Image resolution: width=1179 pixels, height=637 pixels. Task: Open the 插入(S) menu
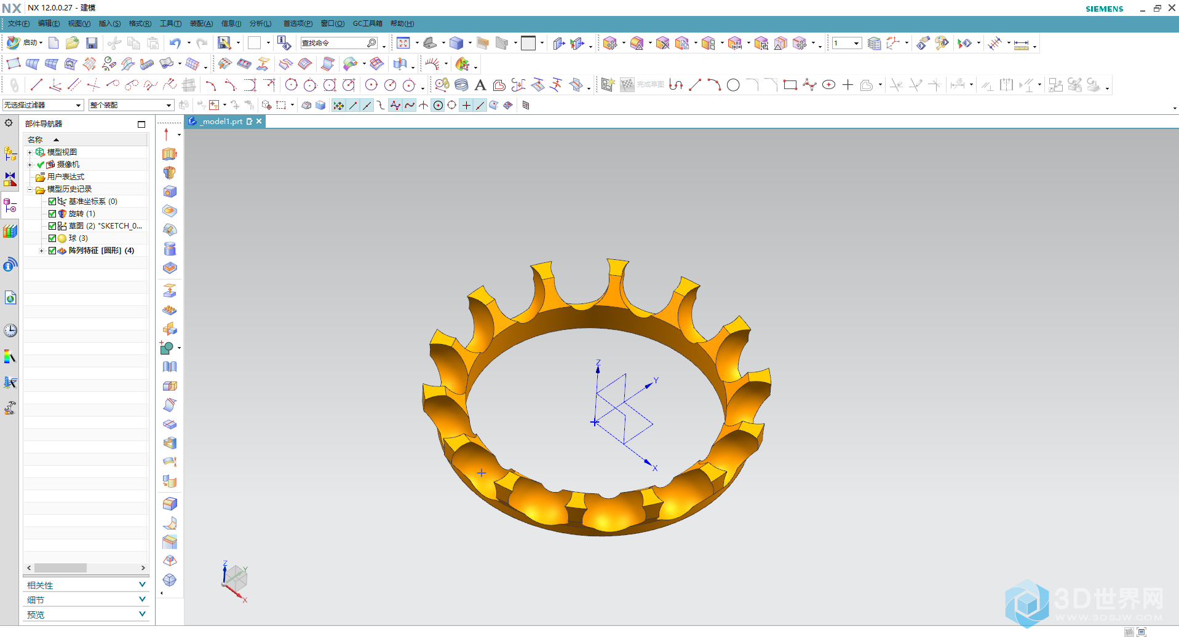(109, 23)
